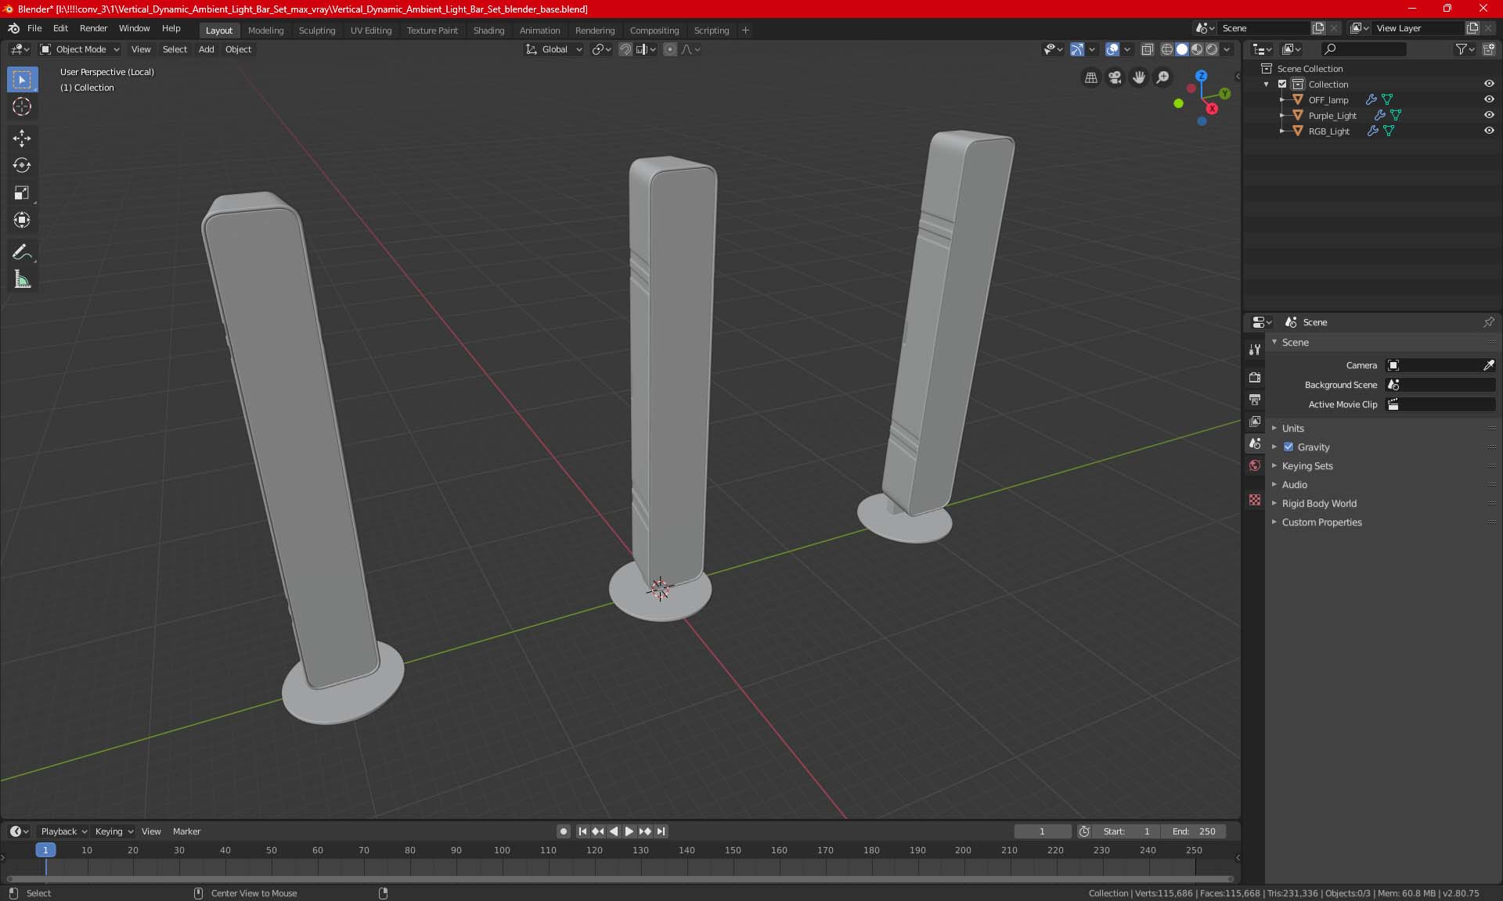Switch to the Shading workspace tab
The image size is (1503, 901).
coord(488,31)
